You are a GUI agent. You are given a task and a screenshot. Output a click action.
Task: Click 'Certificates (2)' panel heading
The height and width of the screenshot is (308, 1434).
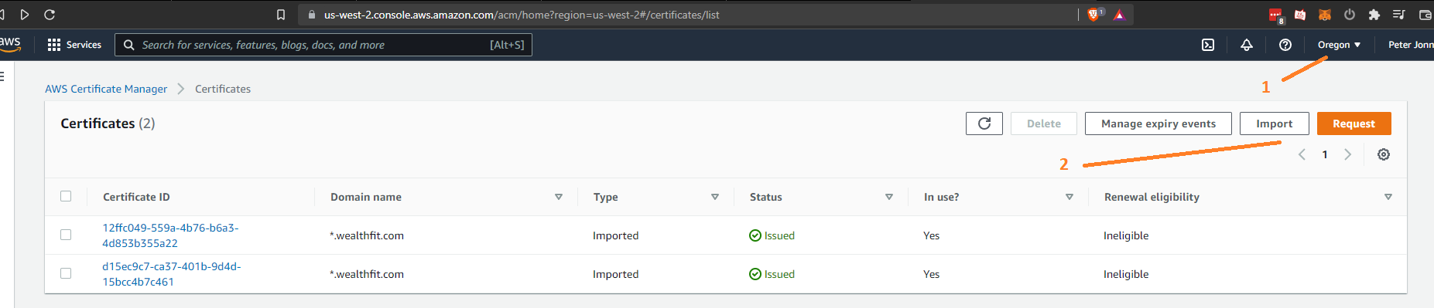[108, 124]
